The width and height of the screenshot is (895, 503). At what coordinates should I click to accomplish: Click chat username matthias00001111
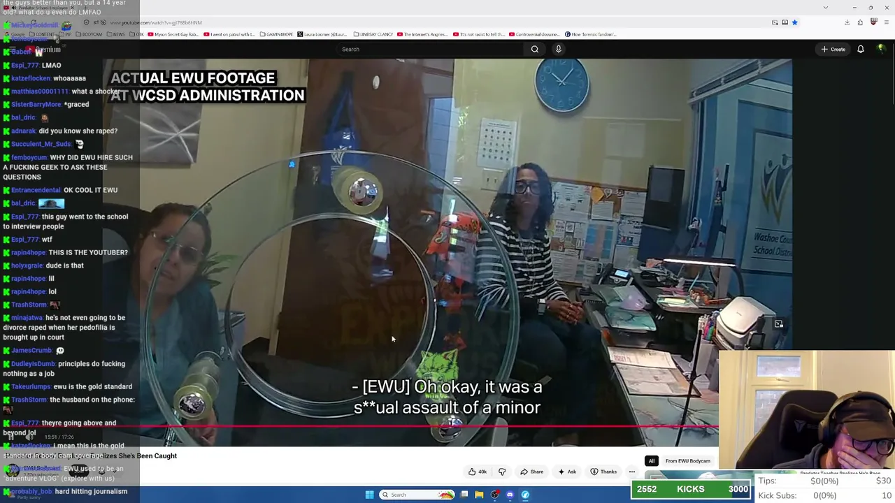tap(40, 92)
